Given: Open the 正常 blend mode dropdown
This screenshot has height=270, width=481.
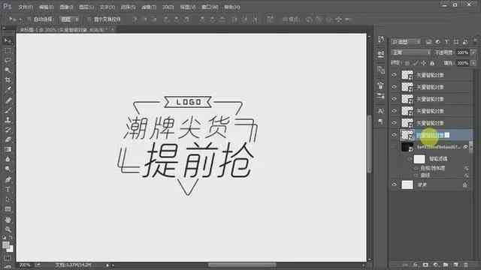Looking at the screenshot, I should click(x=411, y=52).
